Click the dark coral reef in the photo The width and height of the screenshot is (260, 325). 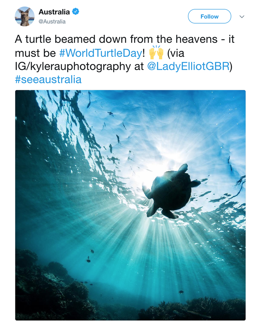pyautogui.click(x=49, y=292)
